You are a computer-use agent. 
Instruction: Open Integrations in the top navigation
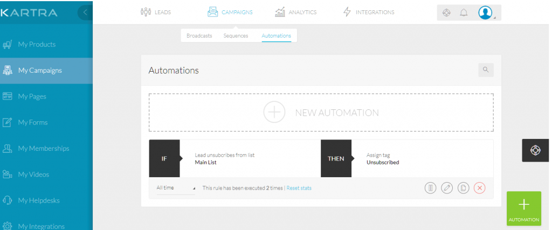pos(369,12)
